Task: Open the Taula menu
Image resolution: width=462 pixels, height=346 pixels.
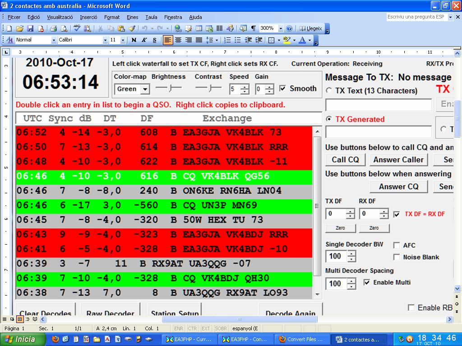Action: pos(151,17)
